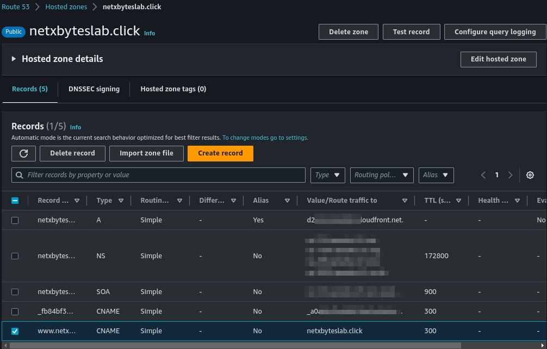Open the Routing policy filter dropdown
547x349 pixels.
tap(382, 175)
